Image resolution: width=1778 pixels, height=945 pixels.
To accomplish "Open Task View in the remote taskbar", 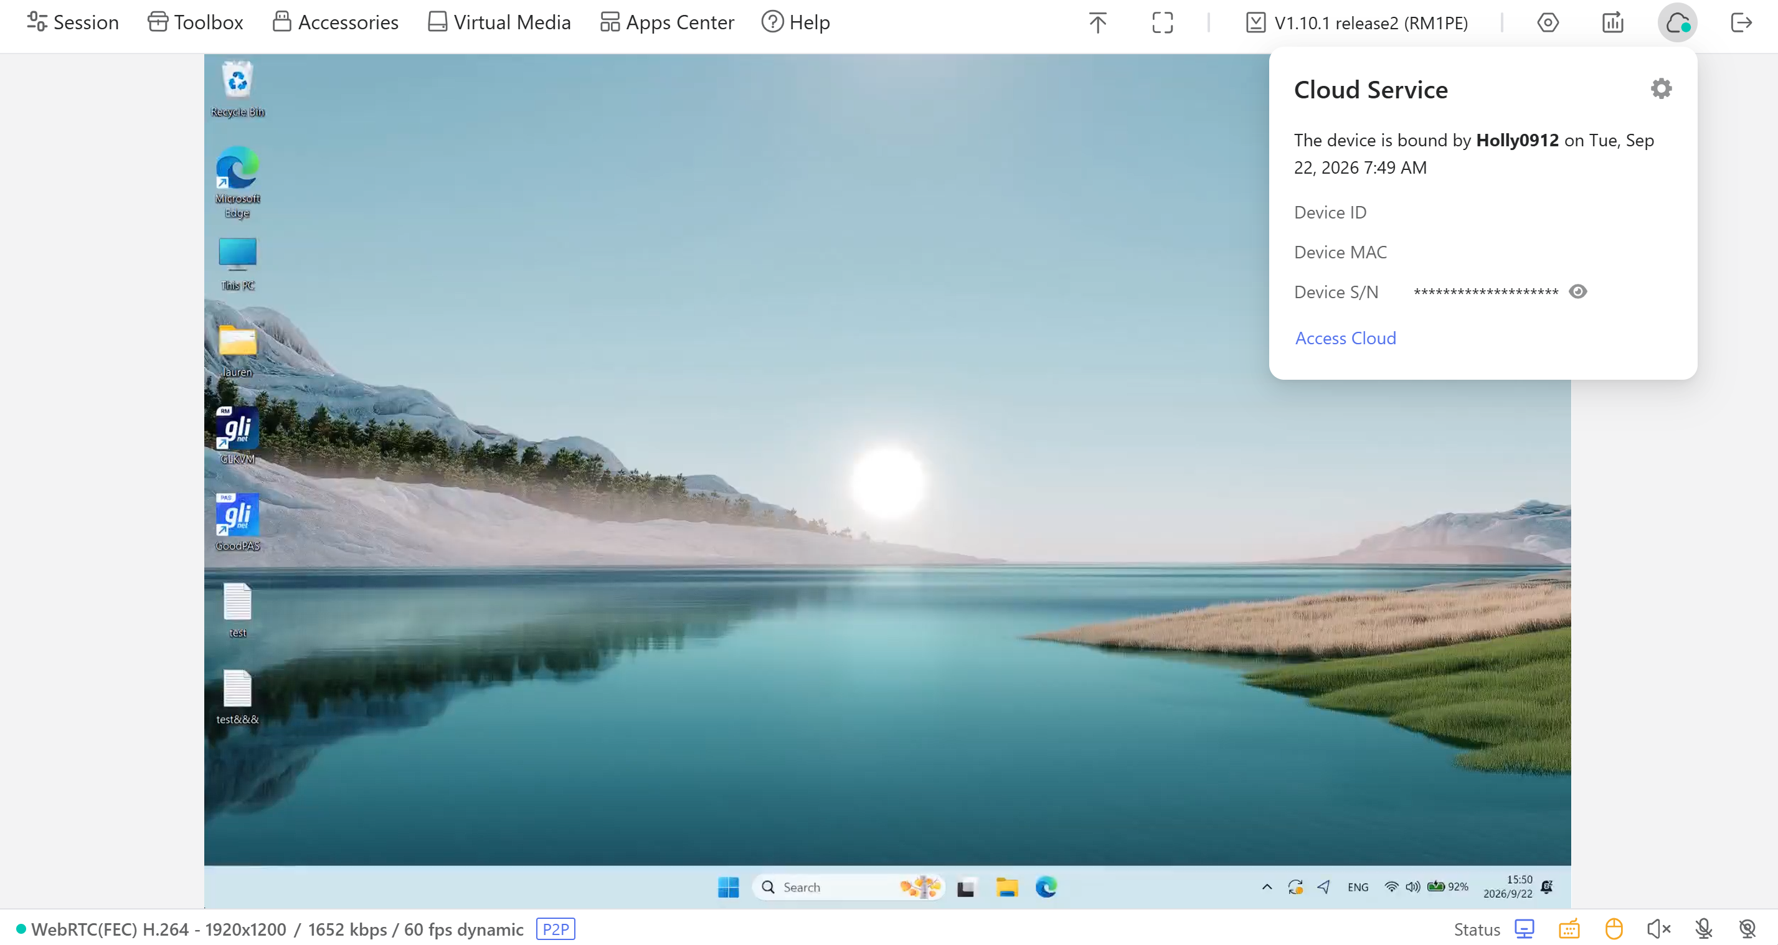I will pyautogui.click(x=965, y=887).
